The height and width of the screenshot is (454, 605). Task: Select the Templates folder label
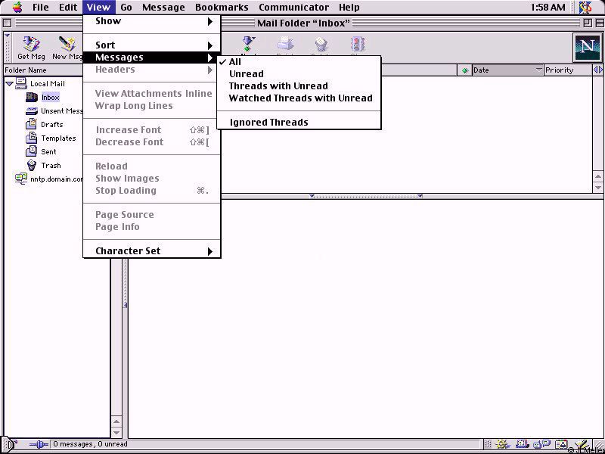(59, 138)
